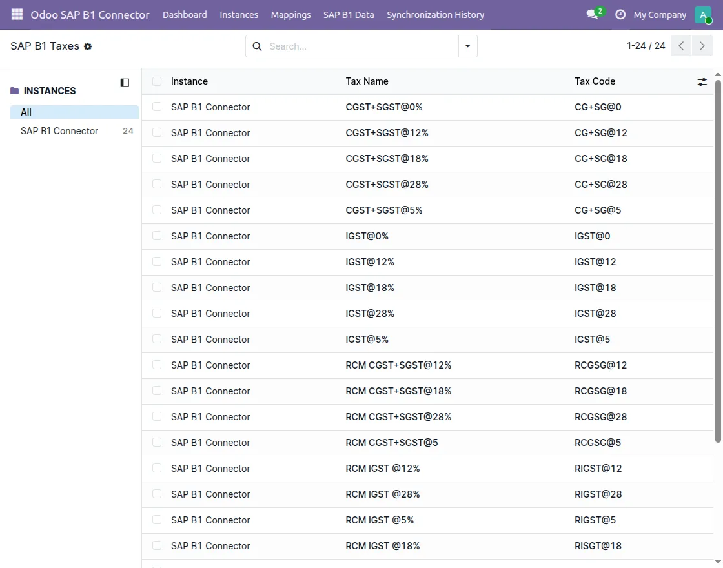Click the scrollbar up arrow
723x568 pixels.
point(718,74)
